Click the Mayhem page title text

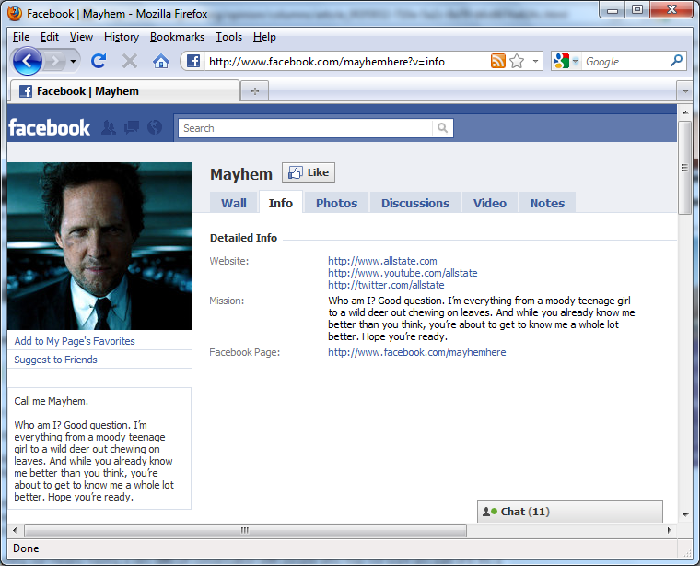coord(241,174)
